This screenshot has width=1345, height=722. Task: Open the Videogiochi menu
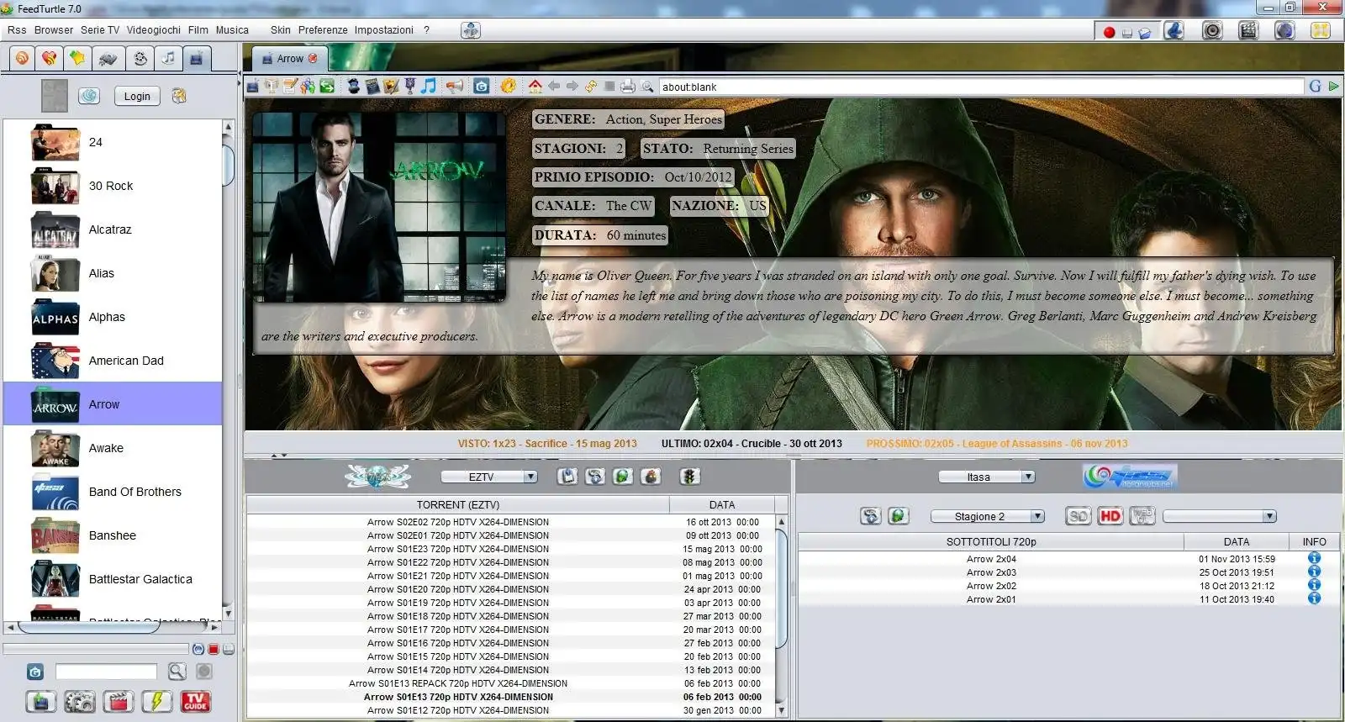(154, 30)
